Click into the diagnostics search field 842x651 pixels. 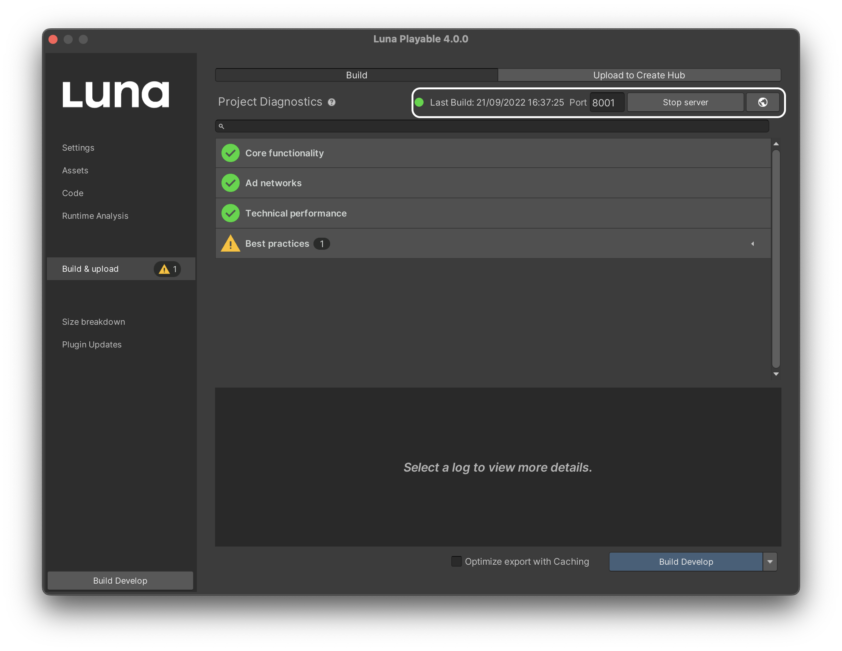coord(492,126)
